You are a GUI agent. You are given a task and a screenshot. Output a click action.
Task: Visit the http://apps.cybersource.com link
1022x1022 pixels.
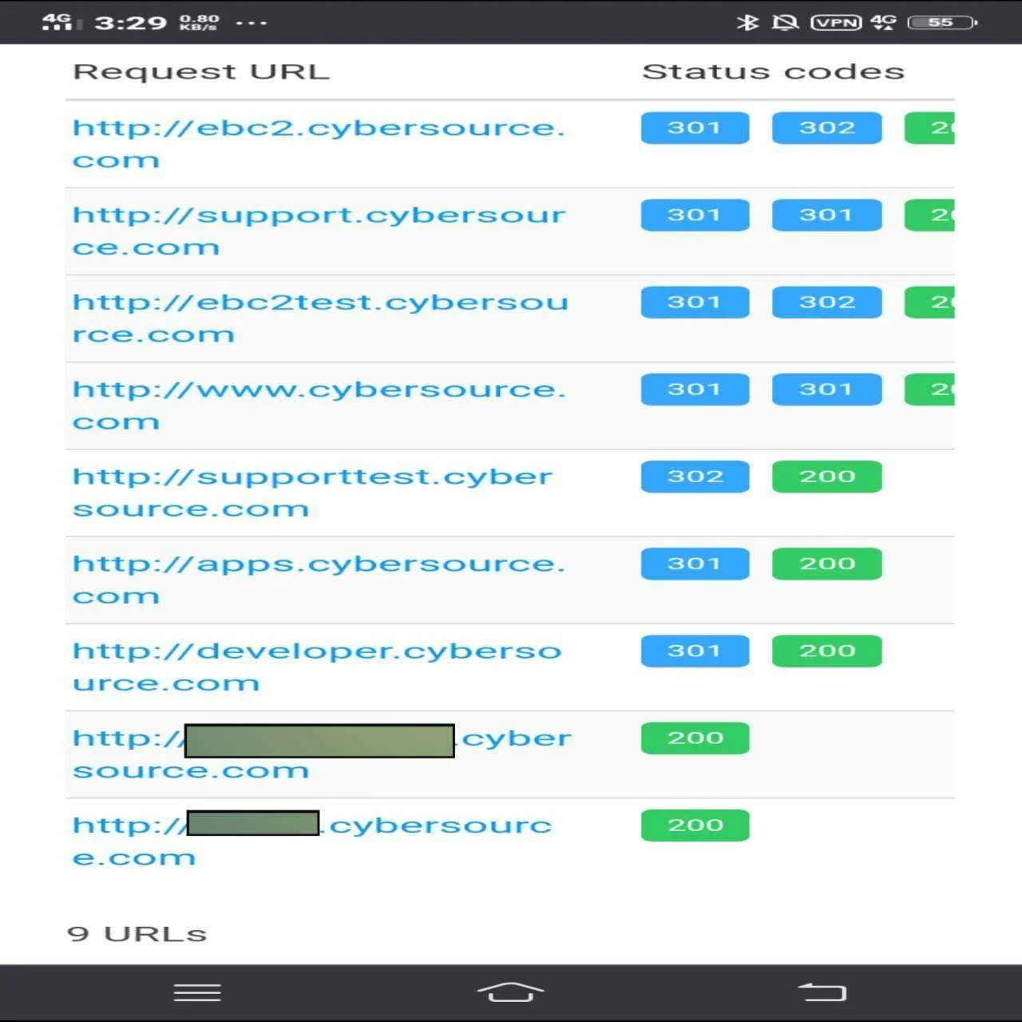319,579
